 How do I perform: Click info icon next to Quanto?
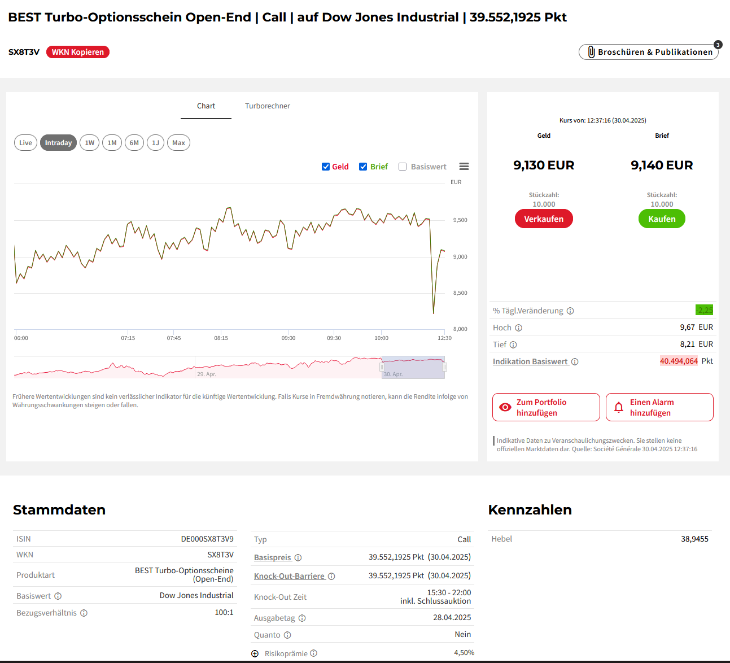(287, 635)
